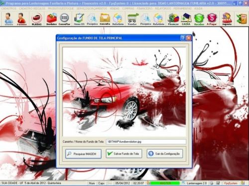
Task: Click Pesquisa icon next to Nova OS
Action: (x=92, y=19)
